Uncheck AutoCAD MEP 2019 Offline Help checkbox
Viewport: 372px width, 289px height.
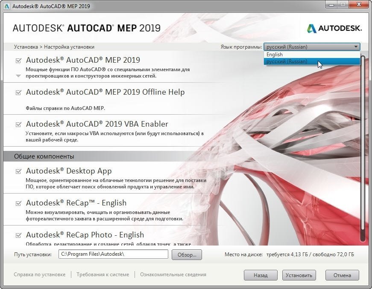18,92
